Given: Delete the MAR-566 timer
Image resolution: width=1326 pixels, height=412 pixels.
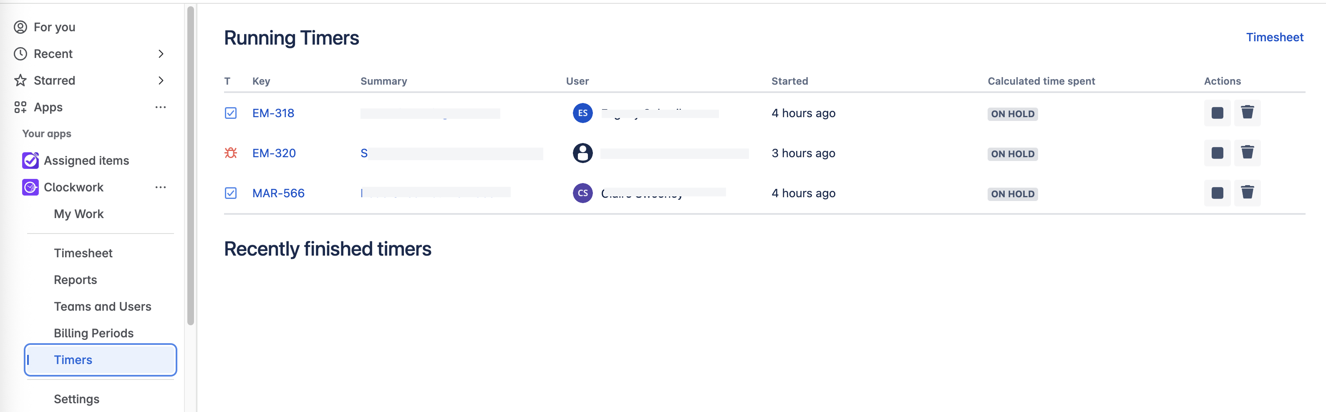Looking at the screenshot, I should 1247,193.
